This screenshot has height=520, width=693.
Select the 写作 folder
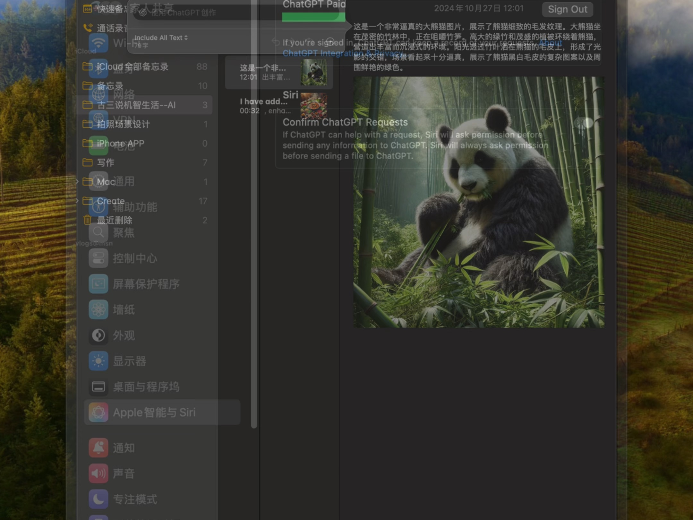click(145, 163)
